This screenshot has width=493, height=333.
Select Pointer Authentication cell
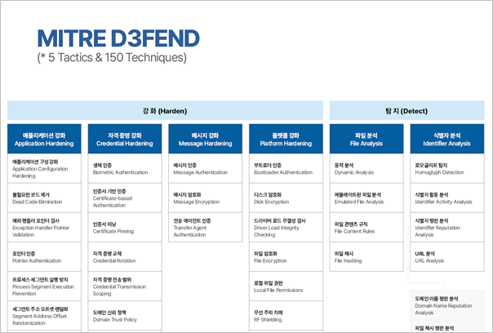click(44, 257)
